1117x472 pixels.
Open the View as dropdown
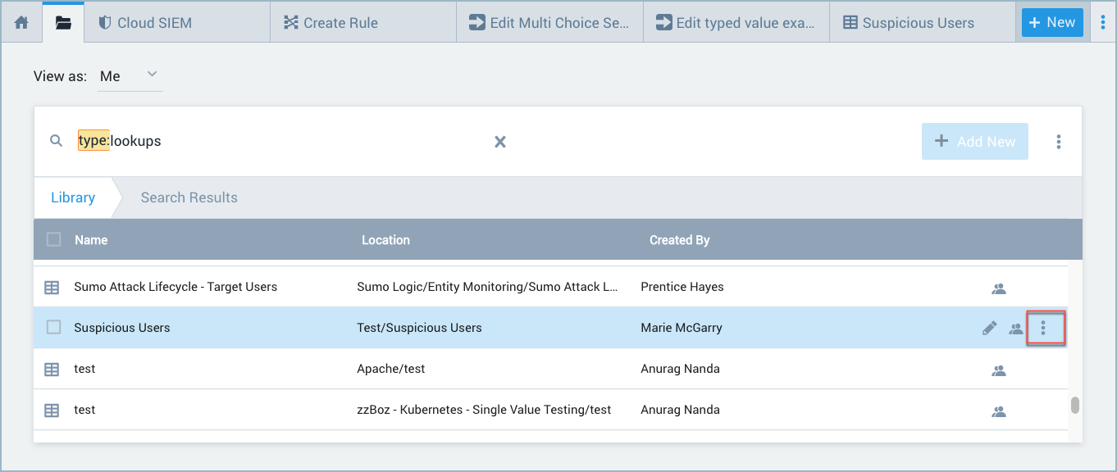130,75
